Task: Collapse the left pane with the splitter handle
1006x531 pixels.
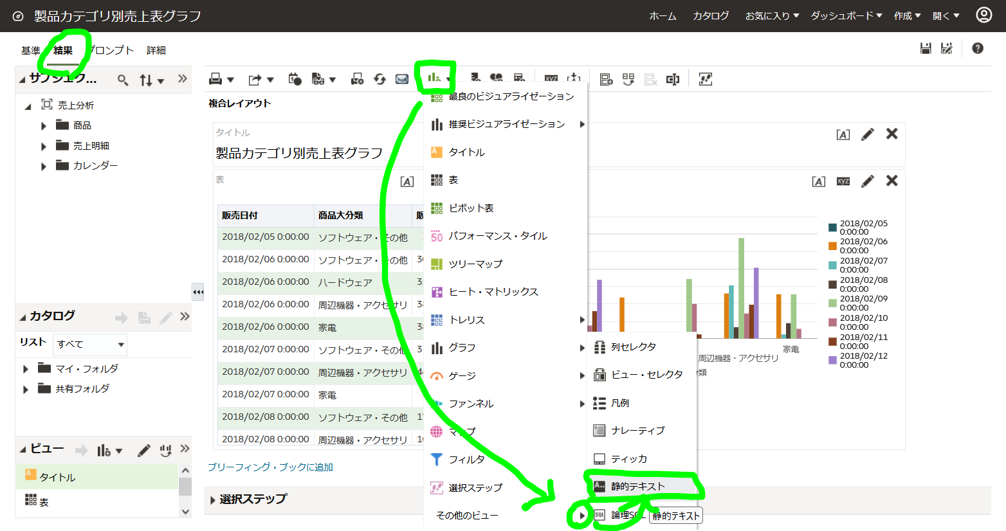Action: [198, 292]
